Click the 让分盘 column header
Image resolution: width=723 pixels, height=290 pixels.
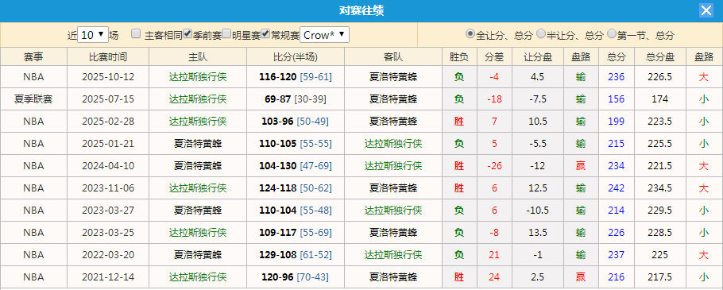[x=538, y=57]
